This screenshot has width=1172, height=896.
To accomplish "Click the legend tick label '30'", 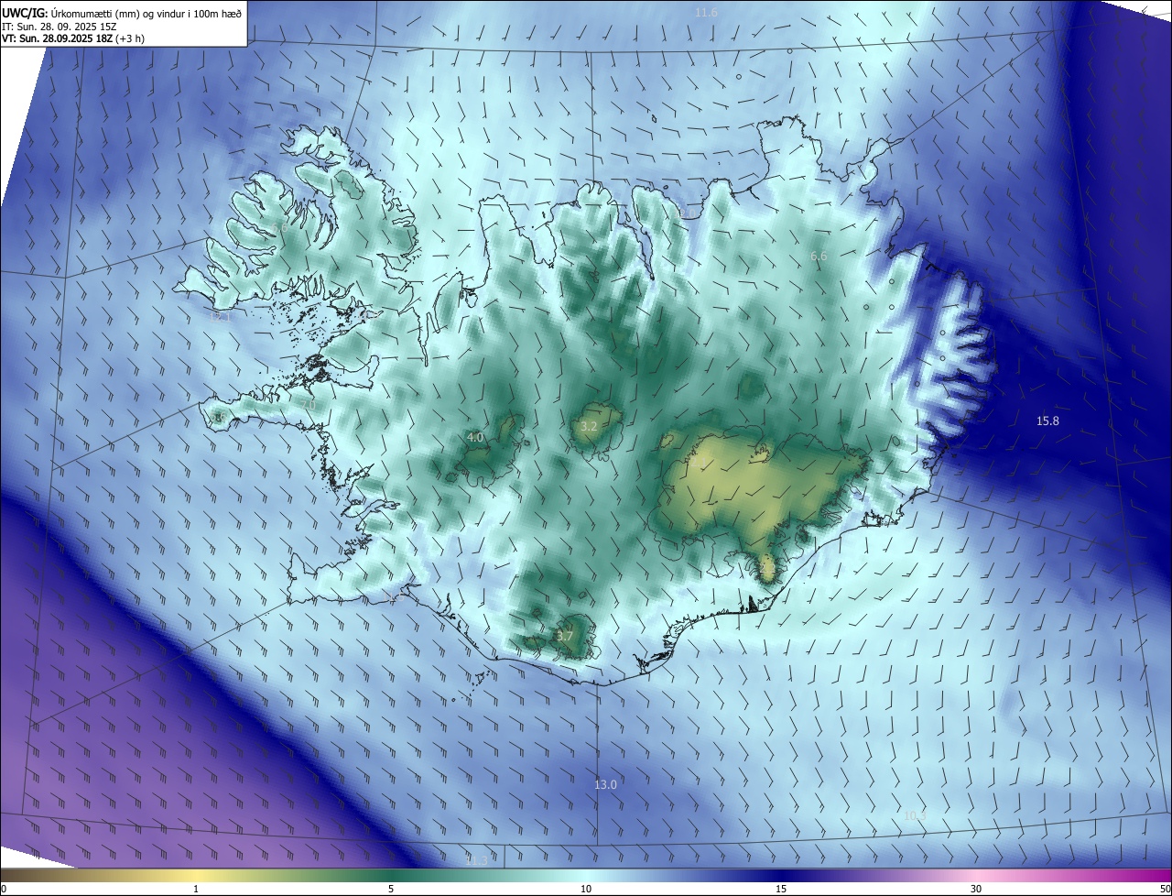I will 976,889.
